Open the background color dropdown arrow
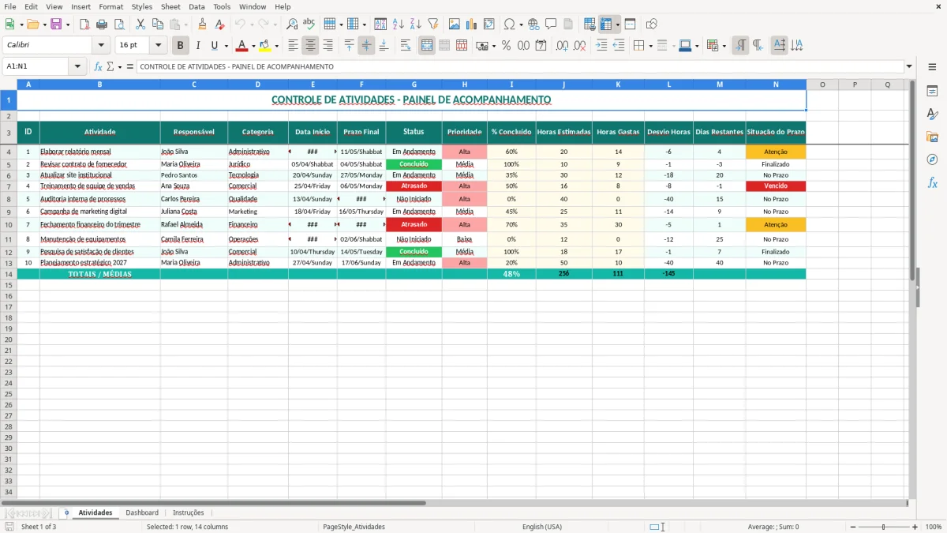The height and width of the screenshot is (533, 947). [x=276, y=46]
